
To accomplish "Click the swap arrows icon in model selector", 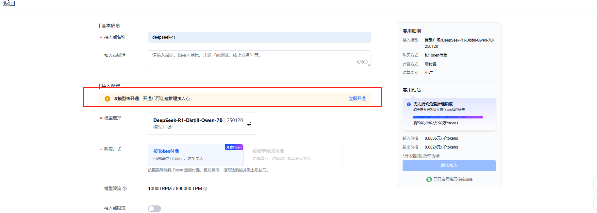I will [x=249, y=124].
